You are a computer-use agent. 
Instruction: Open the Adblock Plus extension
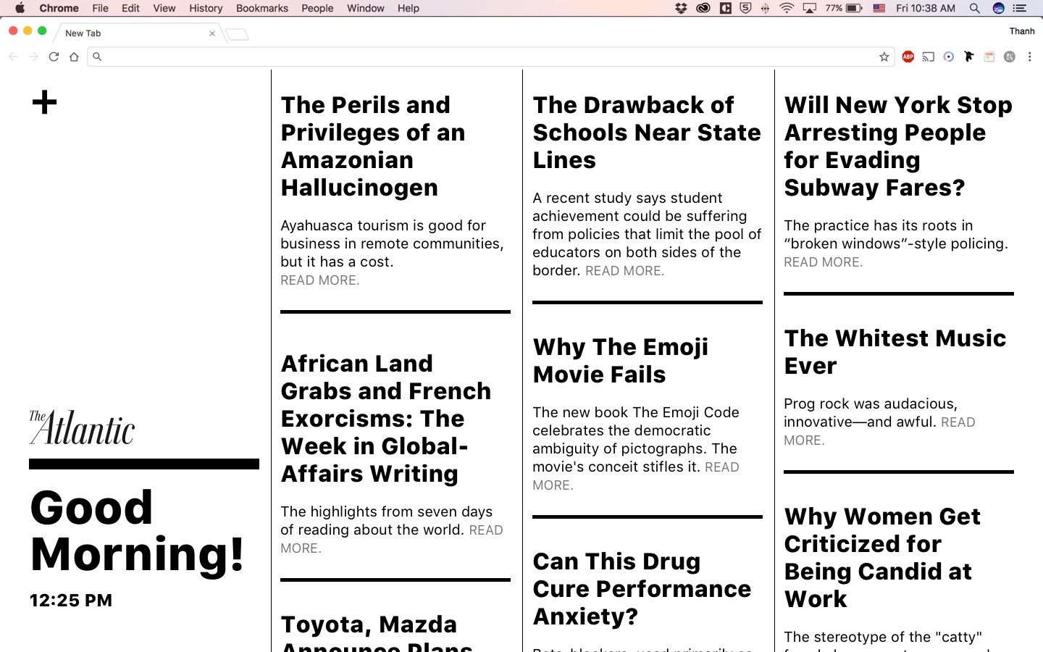[908, 57]
